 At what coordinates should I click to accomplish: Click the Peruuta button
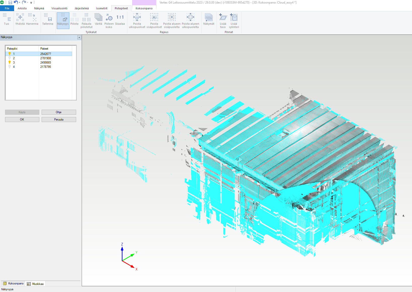point(59,120)
